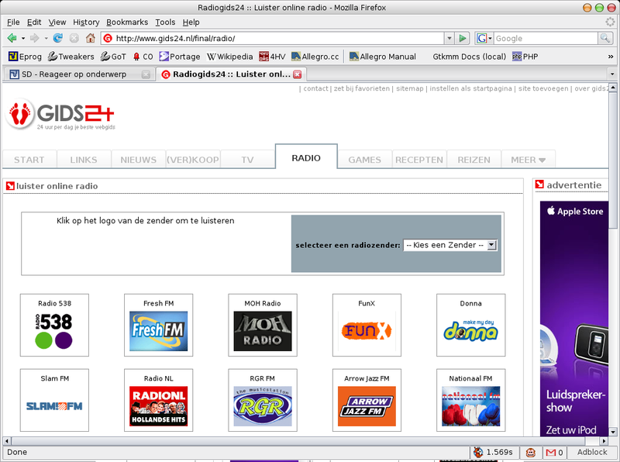Open the list all tabs dropdown

[612, 74]
